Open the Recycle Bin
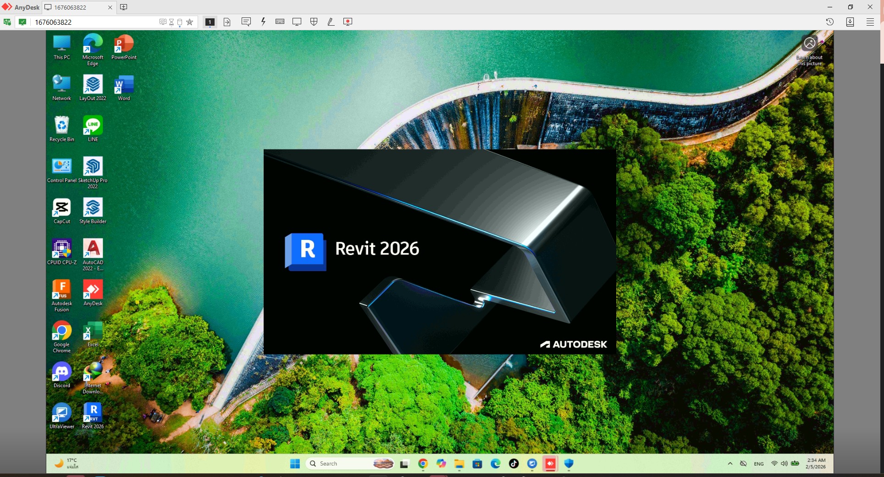Viewport: 884px width, 477px height. tap(62, 129)
